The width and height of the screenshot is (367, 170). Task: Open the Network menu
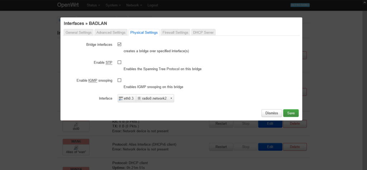tap(134, 5)
